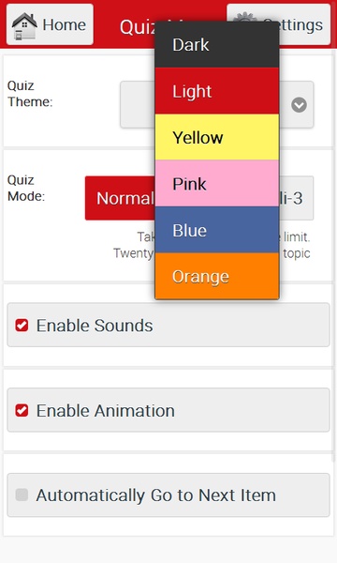Check Automatically Go to Next Item box
The image size is (337, 563).
(x=22, y=495)
